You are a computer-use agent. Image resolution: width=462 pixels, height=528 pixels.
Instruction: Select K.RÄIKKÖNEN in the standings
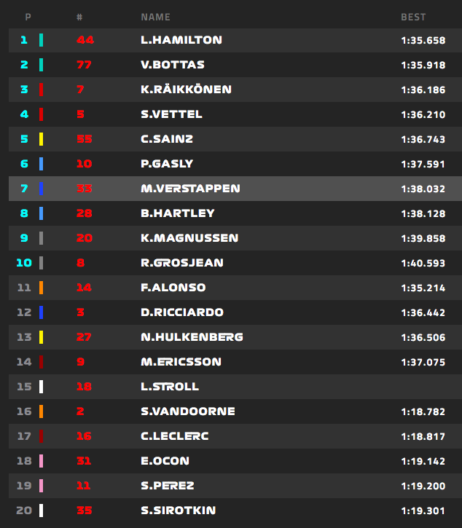(x=186, y=90)
